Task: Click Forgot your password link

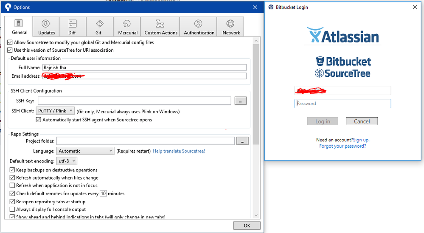Action: [x=343, y=146]
